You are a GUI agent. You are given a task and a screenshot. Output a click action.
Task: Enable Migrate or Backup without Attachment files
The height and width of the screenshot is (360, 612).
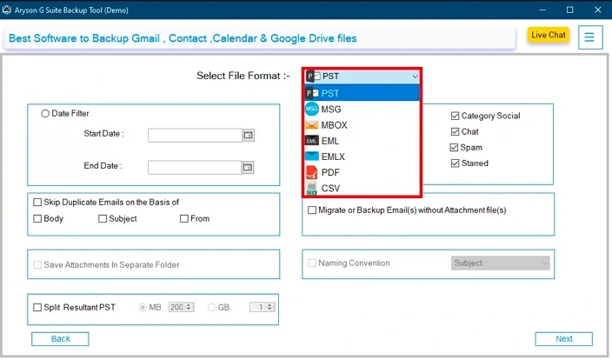[x=312, y=210]
